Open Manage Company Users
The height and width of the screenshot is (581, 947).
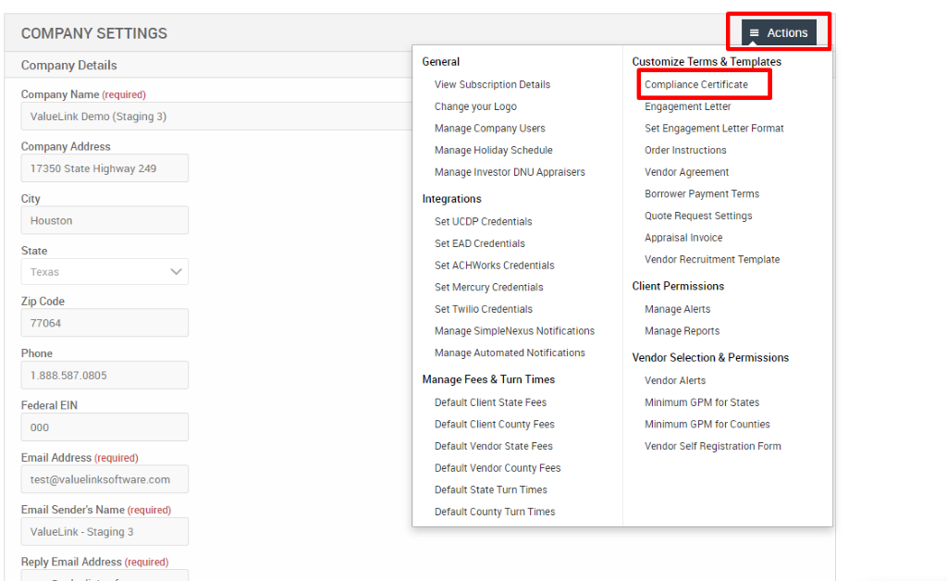(489, 128)
